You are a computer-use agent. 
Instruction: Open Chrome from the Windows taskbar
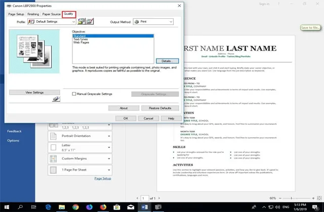pyautogui.click(x=75, y=207)
